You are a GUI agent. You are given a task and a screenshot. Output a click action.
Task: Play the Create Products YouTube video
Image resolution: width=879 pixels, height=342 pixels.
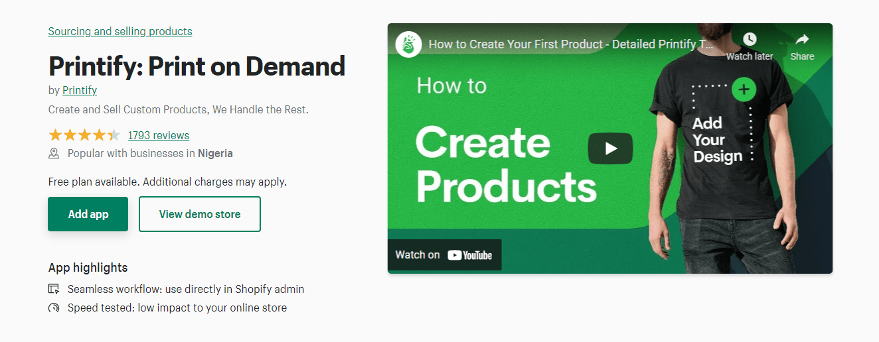[610, 148]
